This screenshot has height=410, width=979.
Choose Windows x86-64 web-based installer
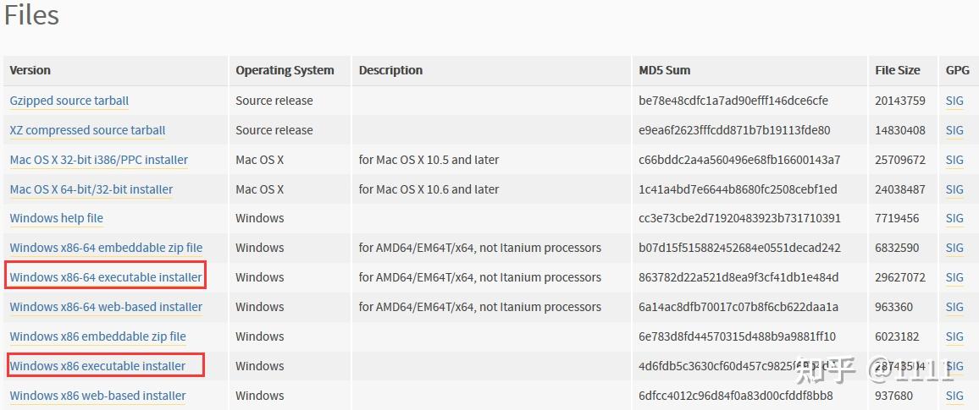(106, 307)
